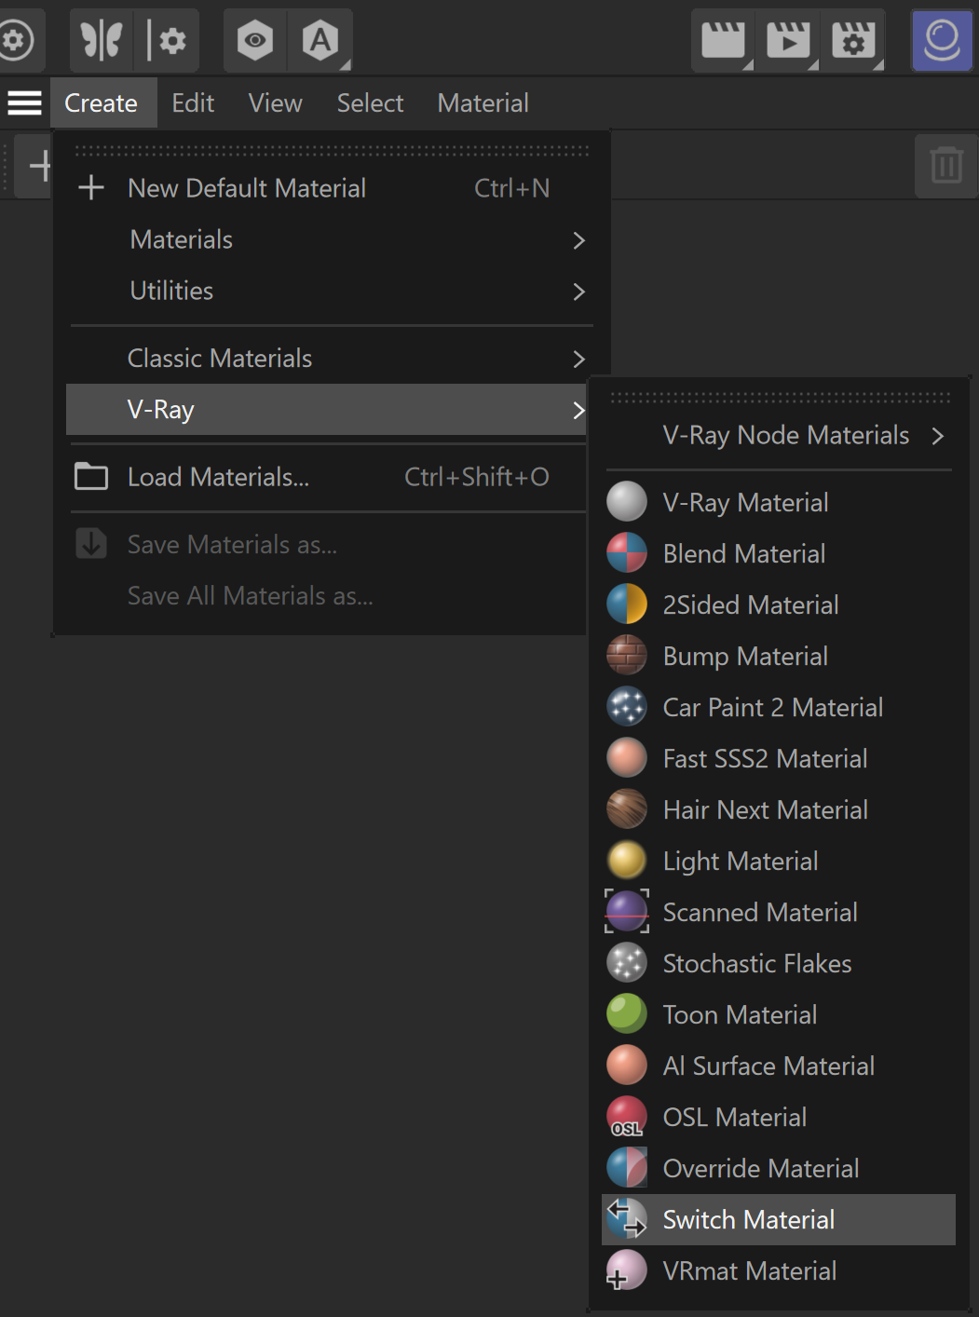Select Blend Material sphere icon
The width and height of the screenshot is (979, 1317).
627,553
